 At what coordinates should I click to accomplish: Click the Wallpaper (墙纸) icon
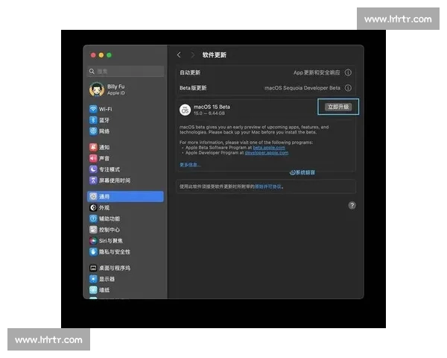tap(93, 290)
